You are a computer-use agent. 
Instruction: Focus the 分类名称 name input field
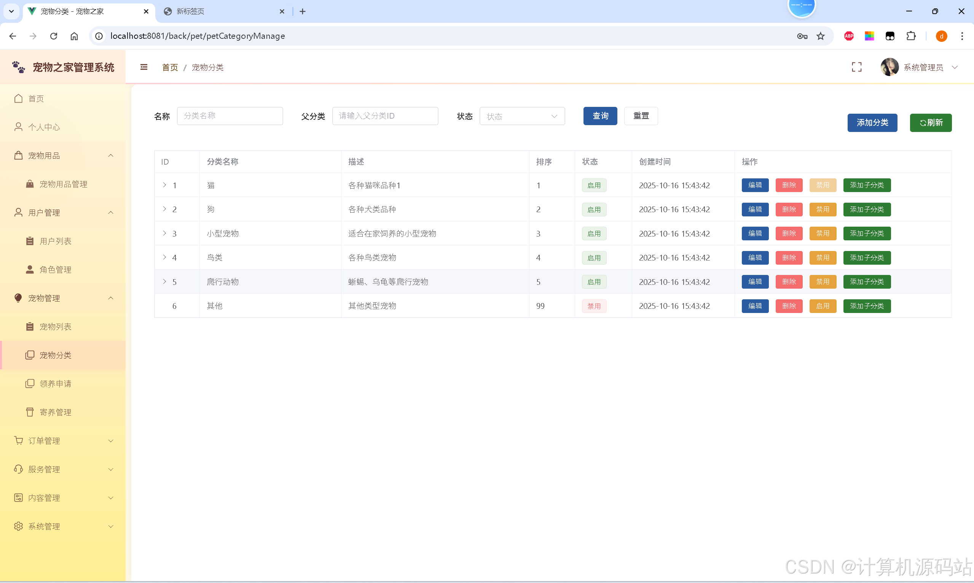(x=230, y=116)
